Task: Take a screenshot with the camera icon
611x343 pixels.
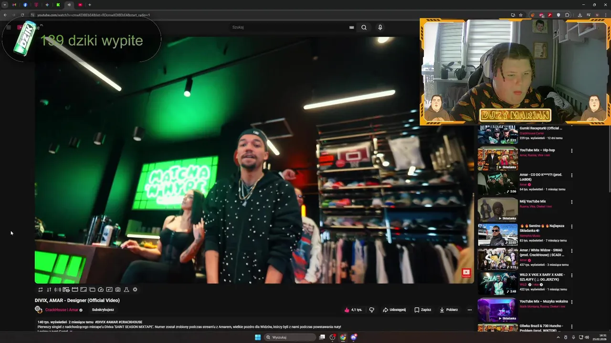Action: click(x=118, y=290)
